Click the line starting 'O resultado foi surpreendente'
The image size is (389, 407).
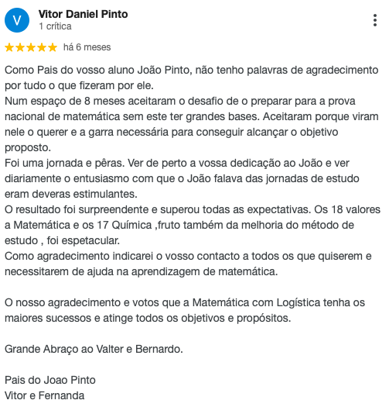coord(193,209)
